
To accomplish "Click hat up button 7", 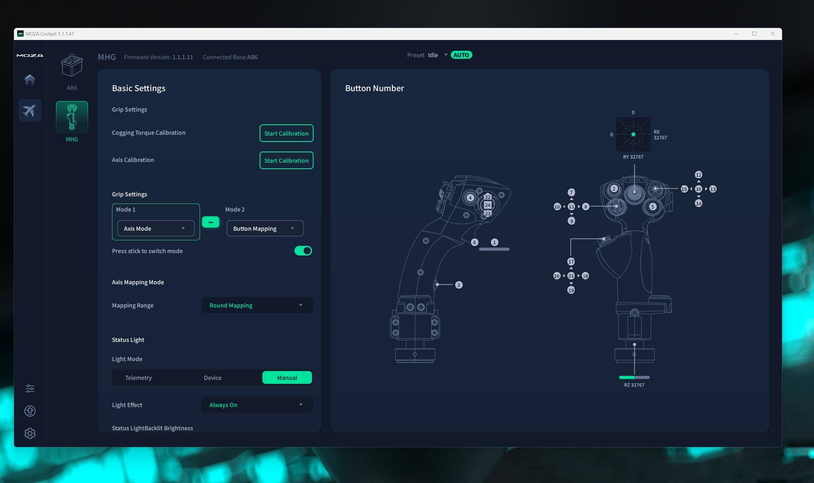I will coord(571,192).
